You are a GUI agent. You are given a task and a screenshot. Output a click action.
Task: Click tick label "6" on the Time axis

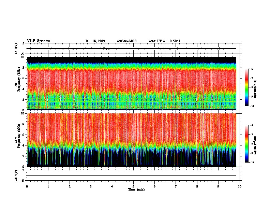(x=155, y=186)
